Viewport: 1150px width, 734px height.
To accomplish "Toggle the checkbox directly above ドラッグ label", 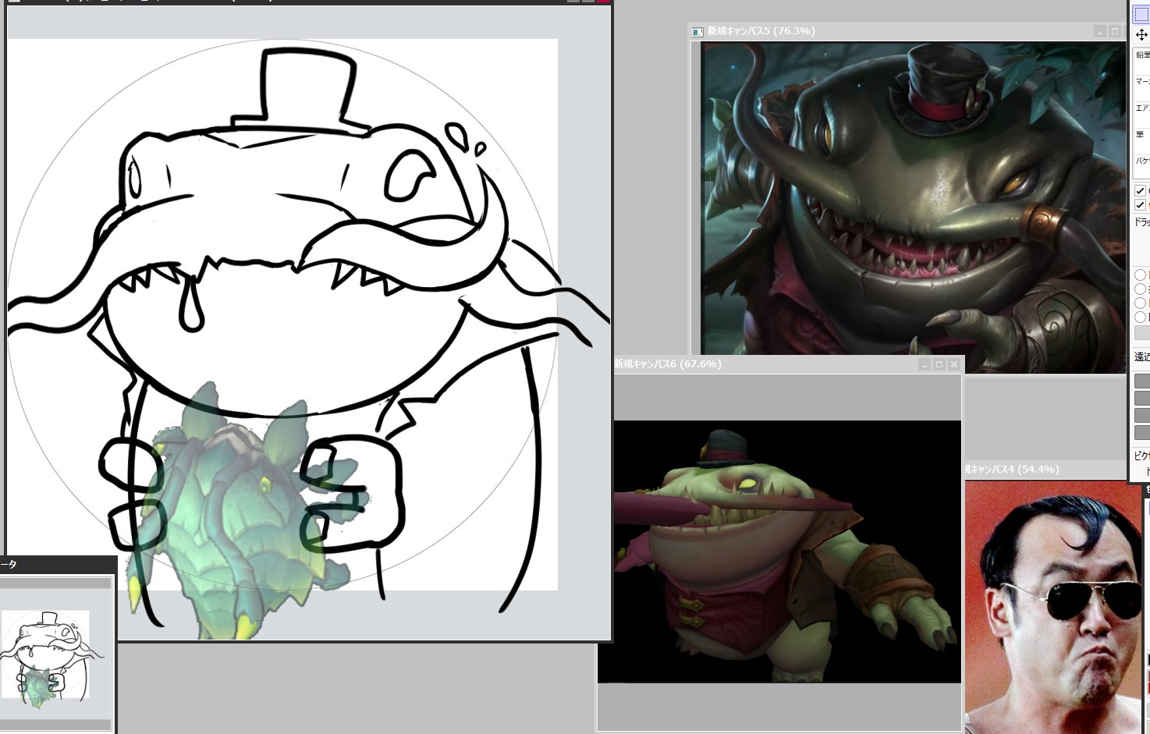I will [x=1140, y=205].
